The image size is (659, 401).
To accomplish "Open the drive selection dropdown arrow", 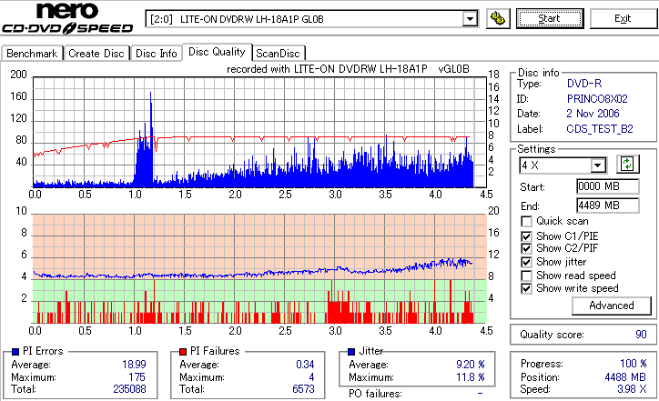I will (470, 19).
